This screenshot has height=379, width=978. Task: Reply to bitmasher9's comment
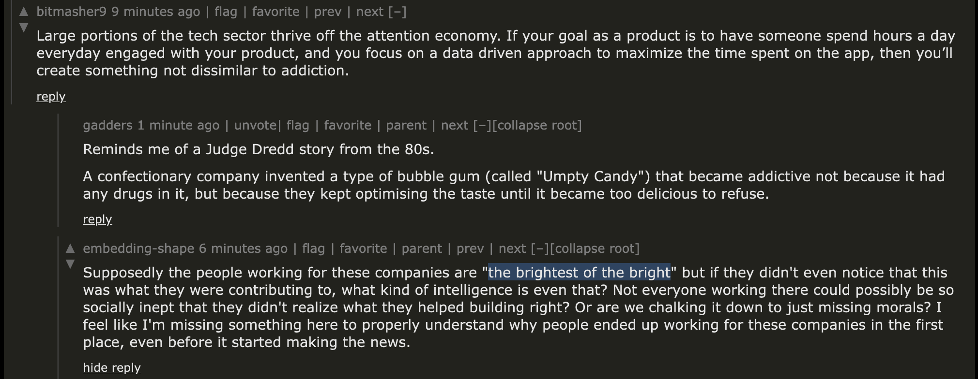[50, 97]
